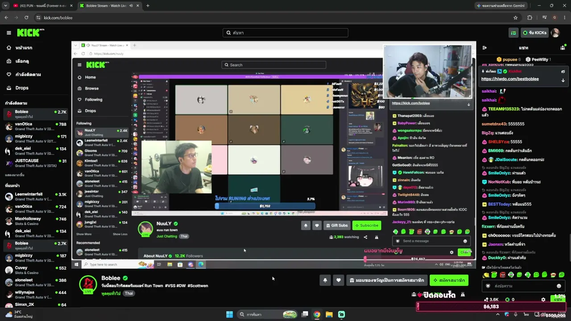Open the hiwdo.com/bestboblee link

[x=510, y=79]
